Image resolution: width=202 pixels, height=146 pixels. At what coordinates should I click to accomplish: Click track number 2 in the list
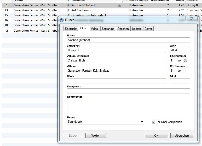point(7,31)
